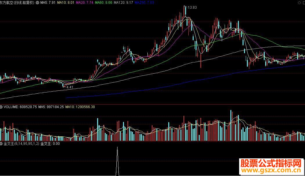Image resolution: width=305 pixels, height=176 pixels.
Task: Click the diamond icon at top right
Action: point(299,3)
